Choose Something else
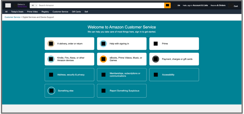This screenshot has width=244, height=114. (69, 91)
